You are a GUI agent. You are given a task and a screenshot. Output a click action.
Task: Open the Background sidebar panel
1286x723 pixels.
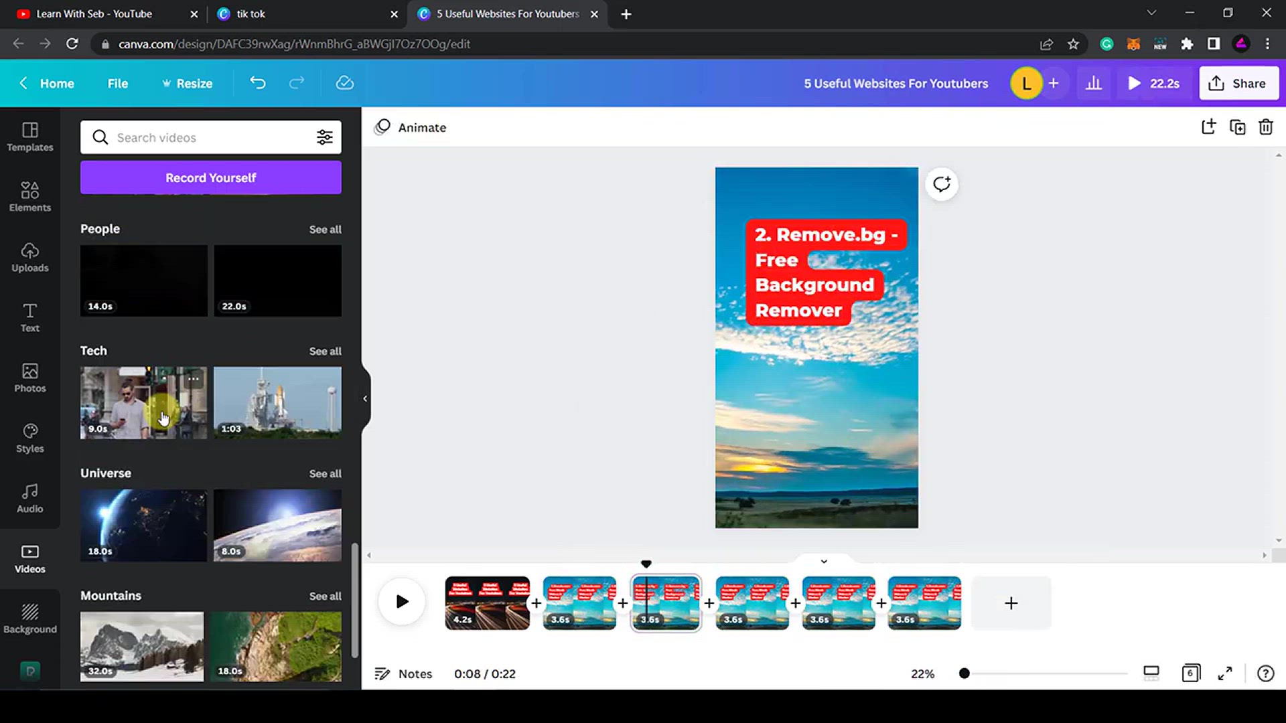[29, 619]
